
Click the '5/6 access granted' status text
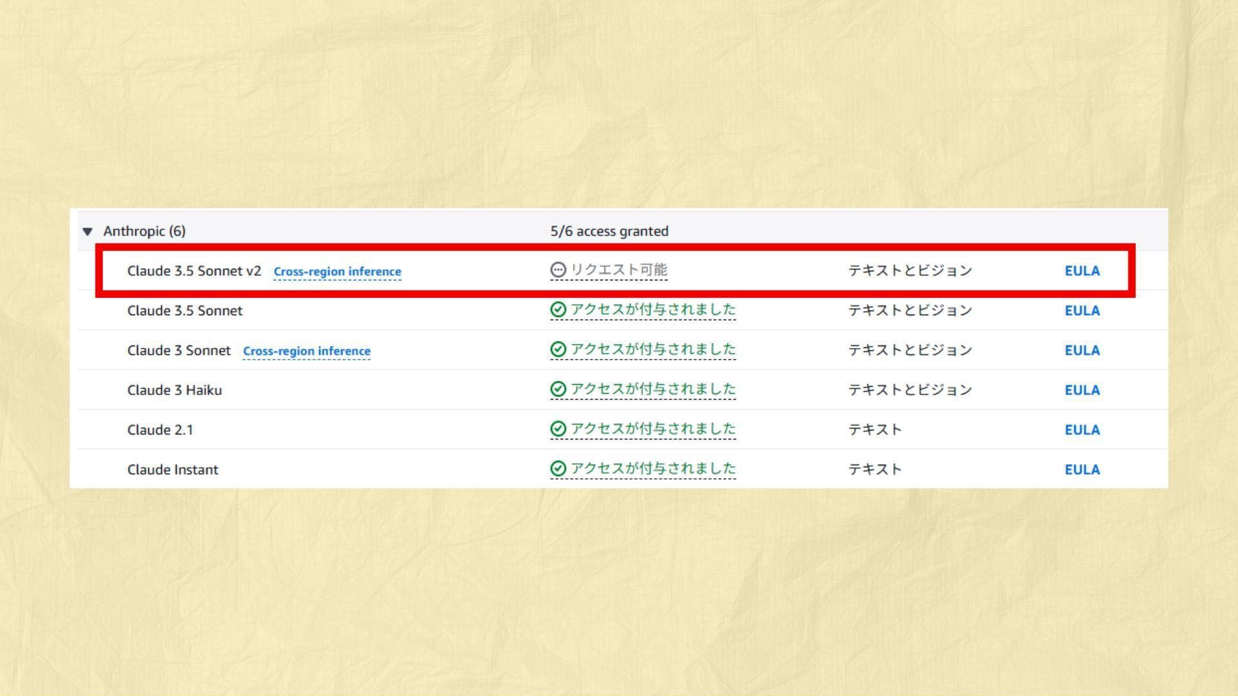[609, 231]
